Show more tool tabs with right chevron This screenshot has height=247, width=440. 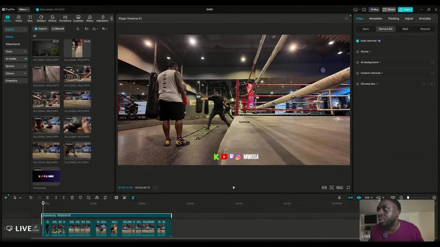111,19
